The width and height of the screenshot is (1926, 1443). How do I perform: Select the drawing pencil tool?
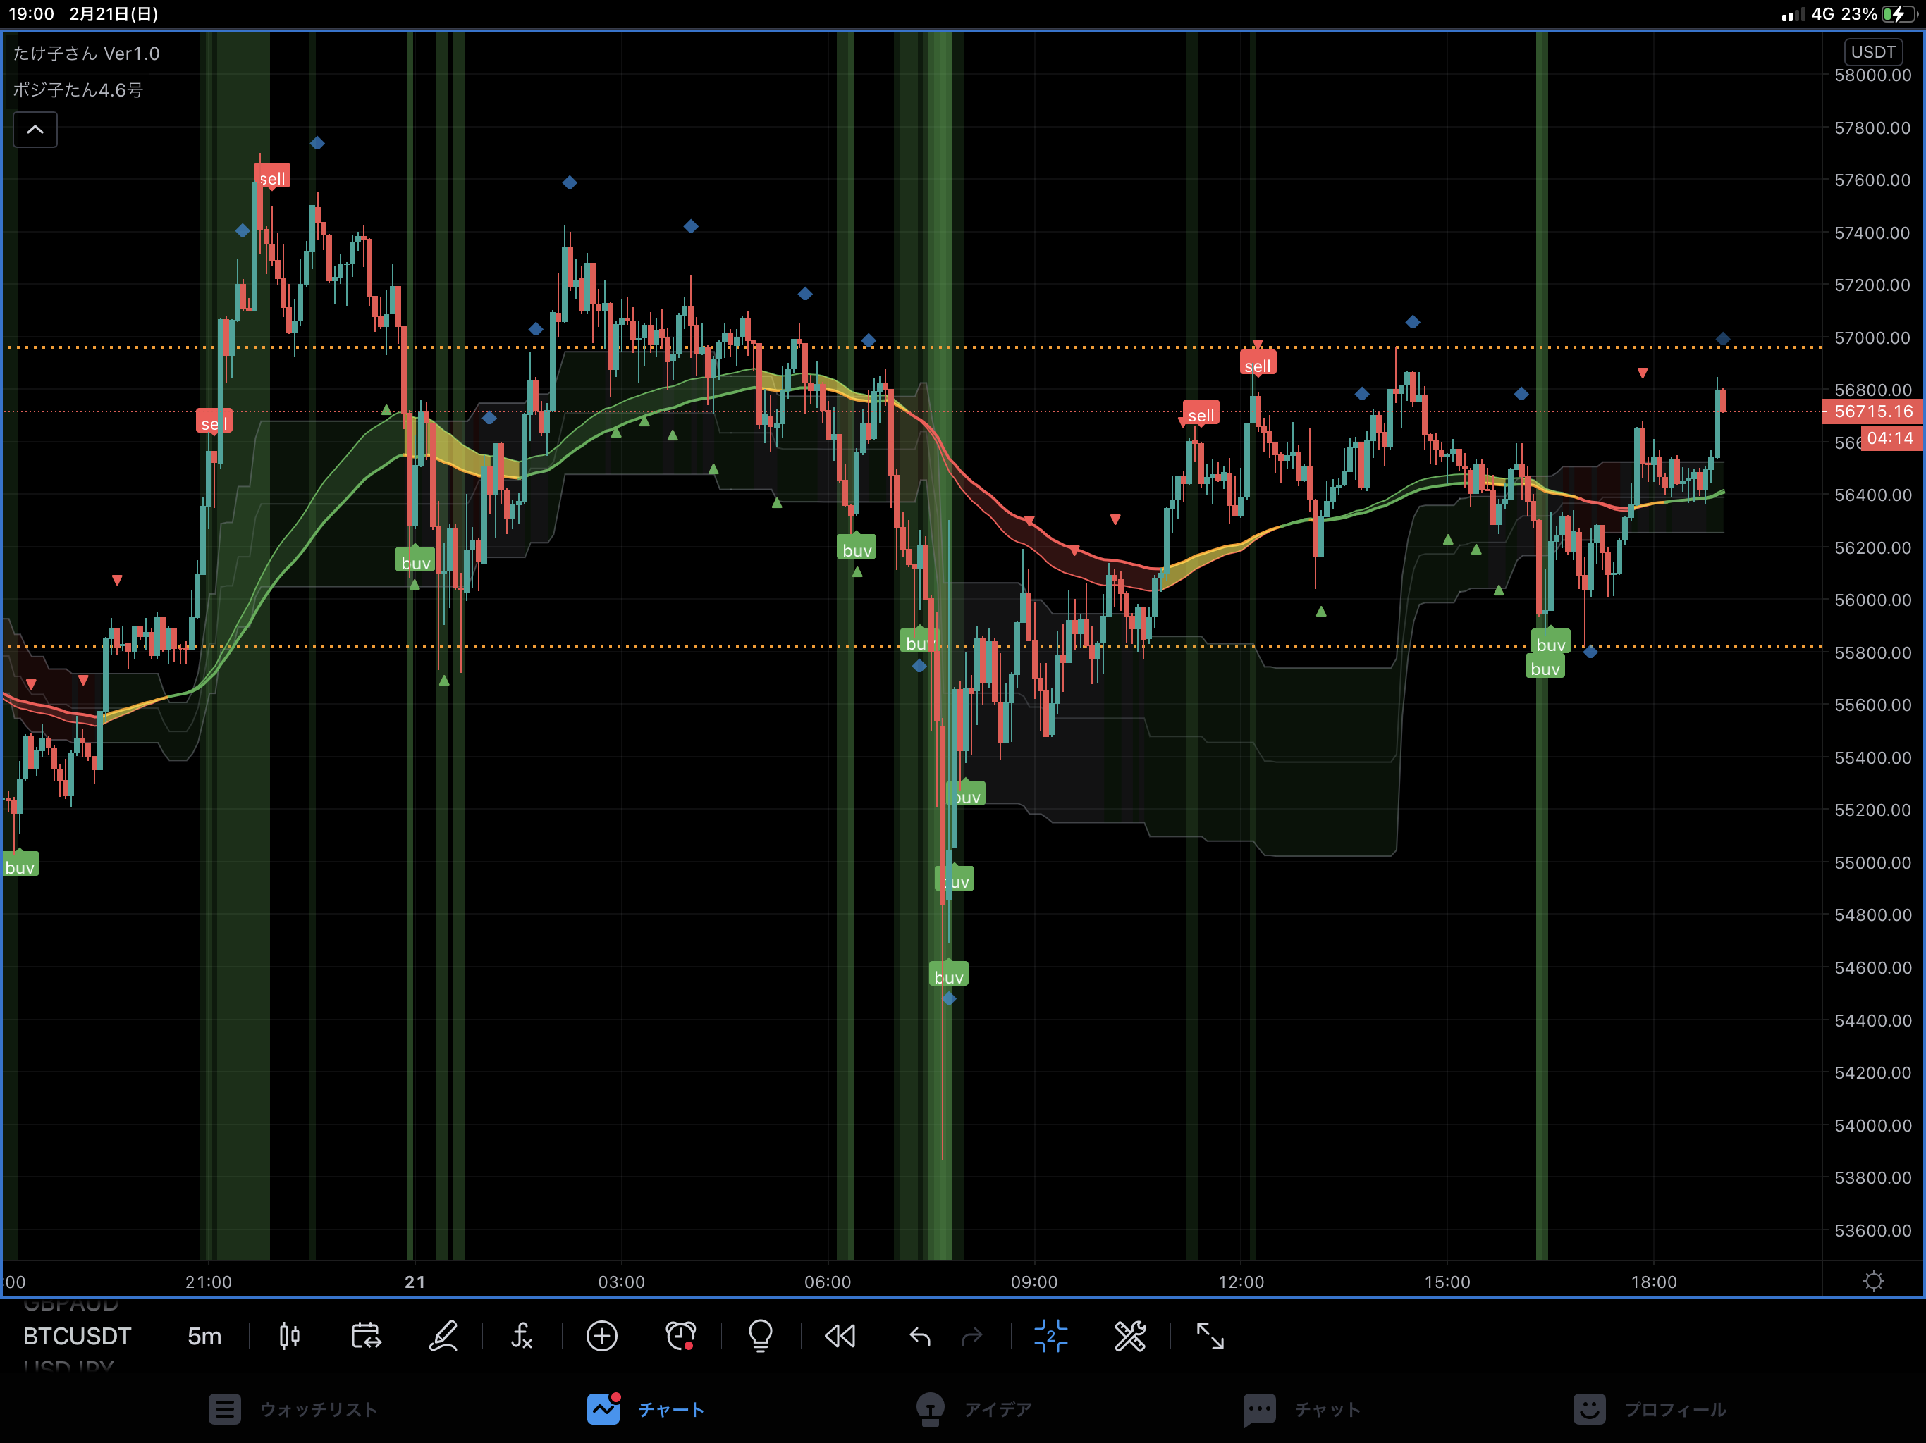443,1336
